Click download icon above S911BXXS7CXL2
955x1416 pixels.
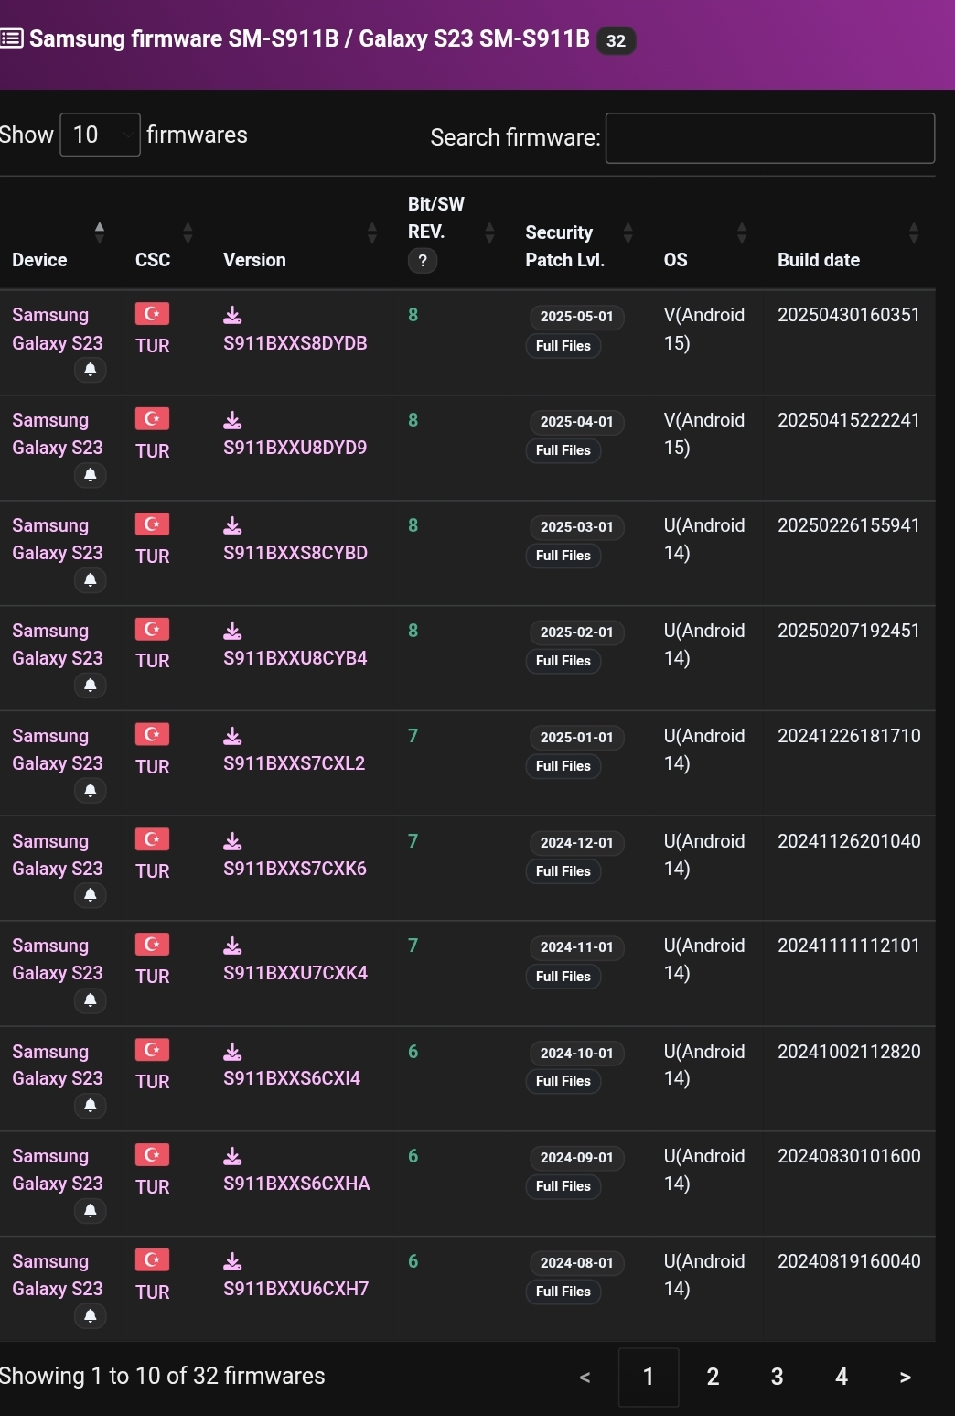233,736
